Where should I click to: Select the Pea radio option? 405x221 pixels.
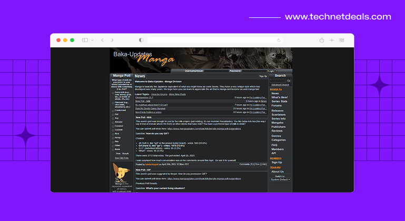(x=113, y=142)
